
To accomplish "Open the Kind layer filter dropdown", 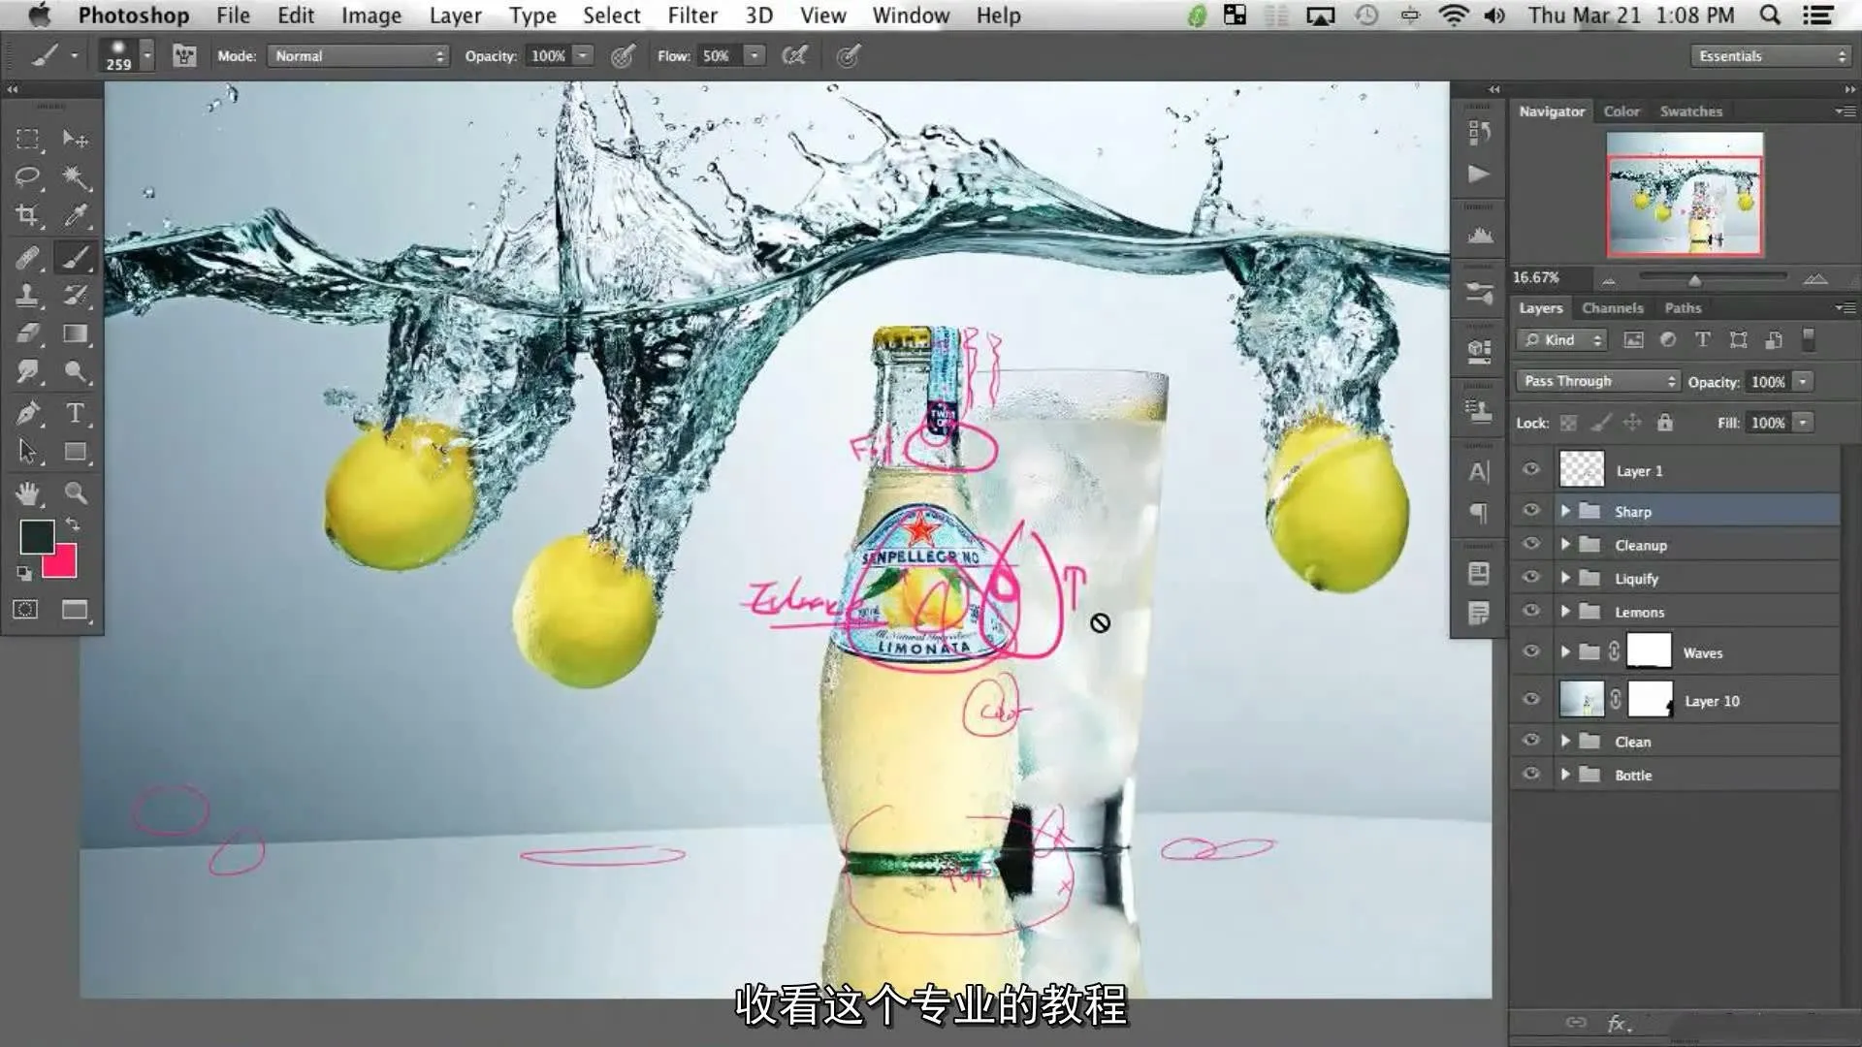I will 1562,340.
